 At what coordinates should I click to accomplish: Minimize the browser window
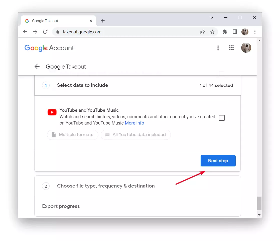pos(226,18)
